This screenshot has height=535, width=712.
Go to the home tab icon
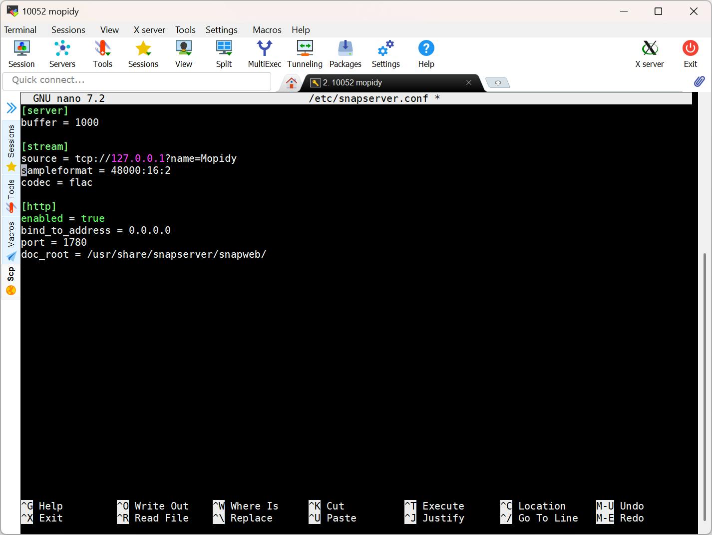tap(292, 82)
